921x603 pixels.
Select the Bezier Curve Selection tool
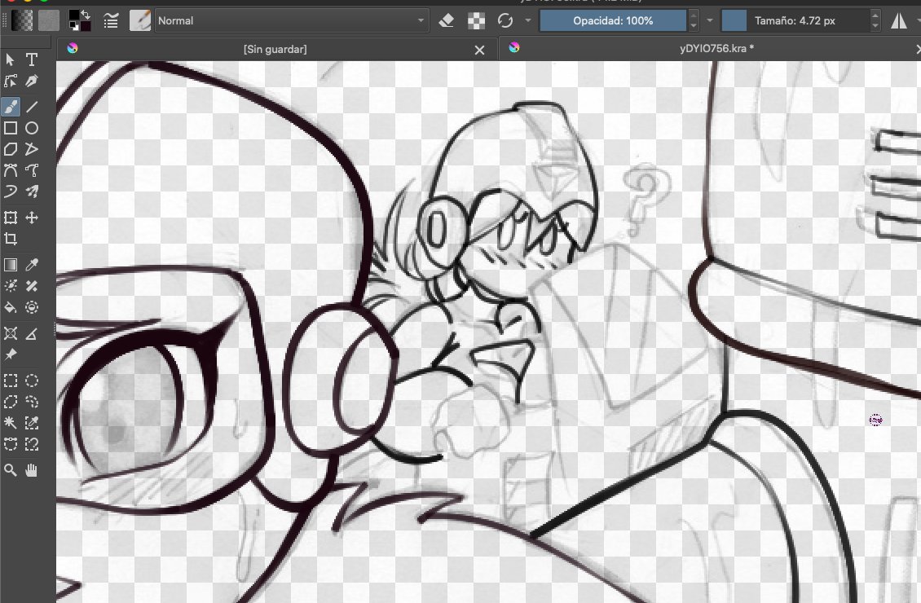11,444
